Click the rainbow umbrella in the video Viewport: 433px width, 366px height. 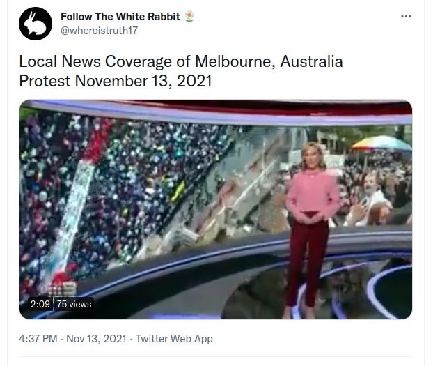tap(382, 144)
